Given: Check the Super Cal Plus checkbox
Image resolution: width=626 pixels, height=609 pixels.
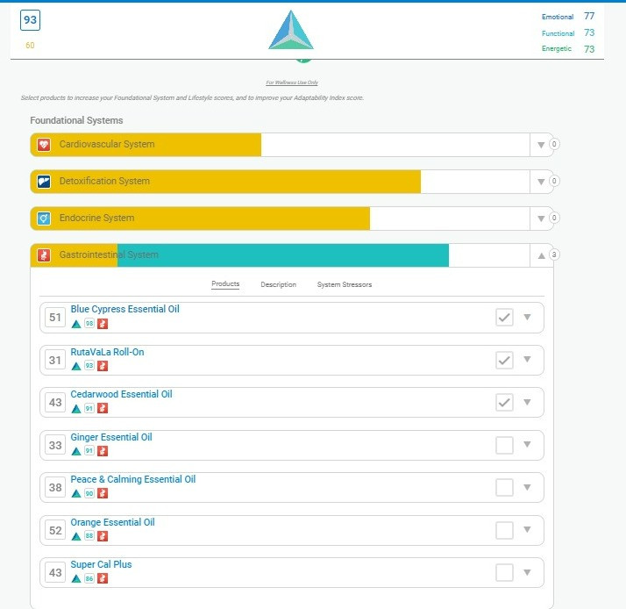Looking at the screenshot, I should click(504, 573).
